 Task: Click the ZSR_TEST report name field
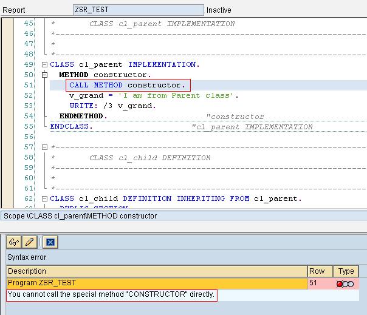[138, 10]
